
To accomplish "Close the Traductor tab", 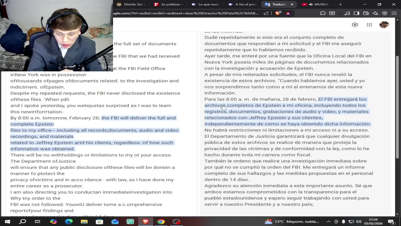I will [292, 4].
